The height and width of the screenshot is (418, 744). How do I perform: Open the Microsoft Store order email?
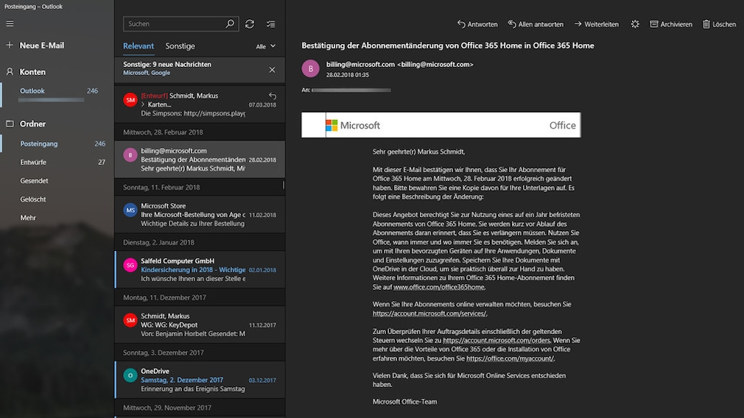200,215
